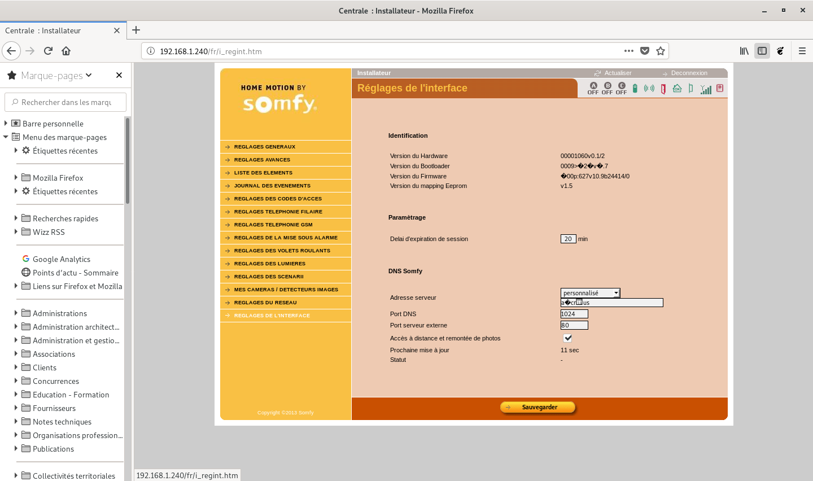Click the GSM signal strength icon
This screenshot has height=481, width=813.
[706, 89]
